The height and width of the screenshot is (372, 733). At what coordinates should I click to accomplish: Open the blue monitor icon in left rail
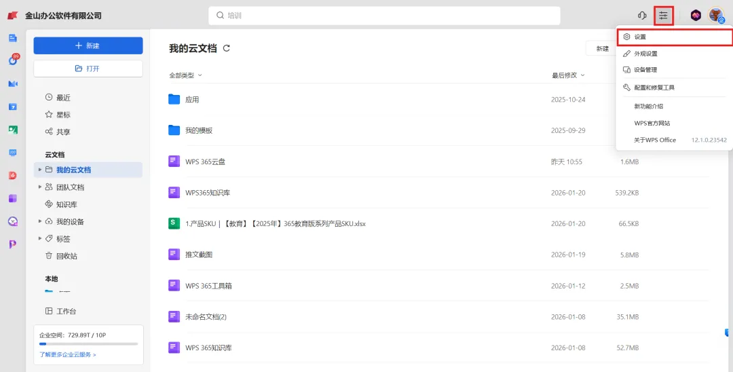tap(13, 153)
